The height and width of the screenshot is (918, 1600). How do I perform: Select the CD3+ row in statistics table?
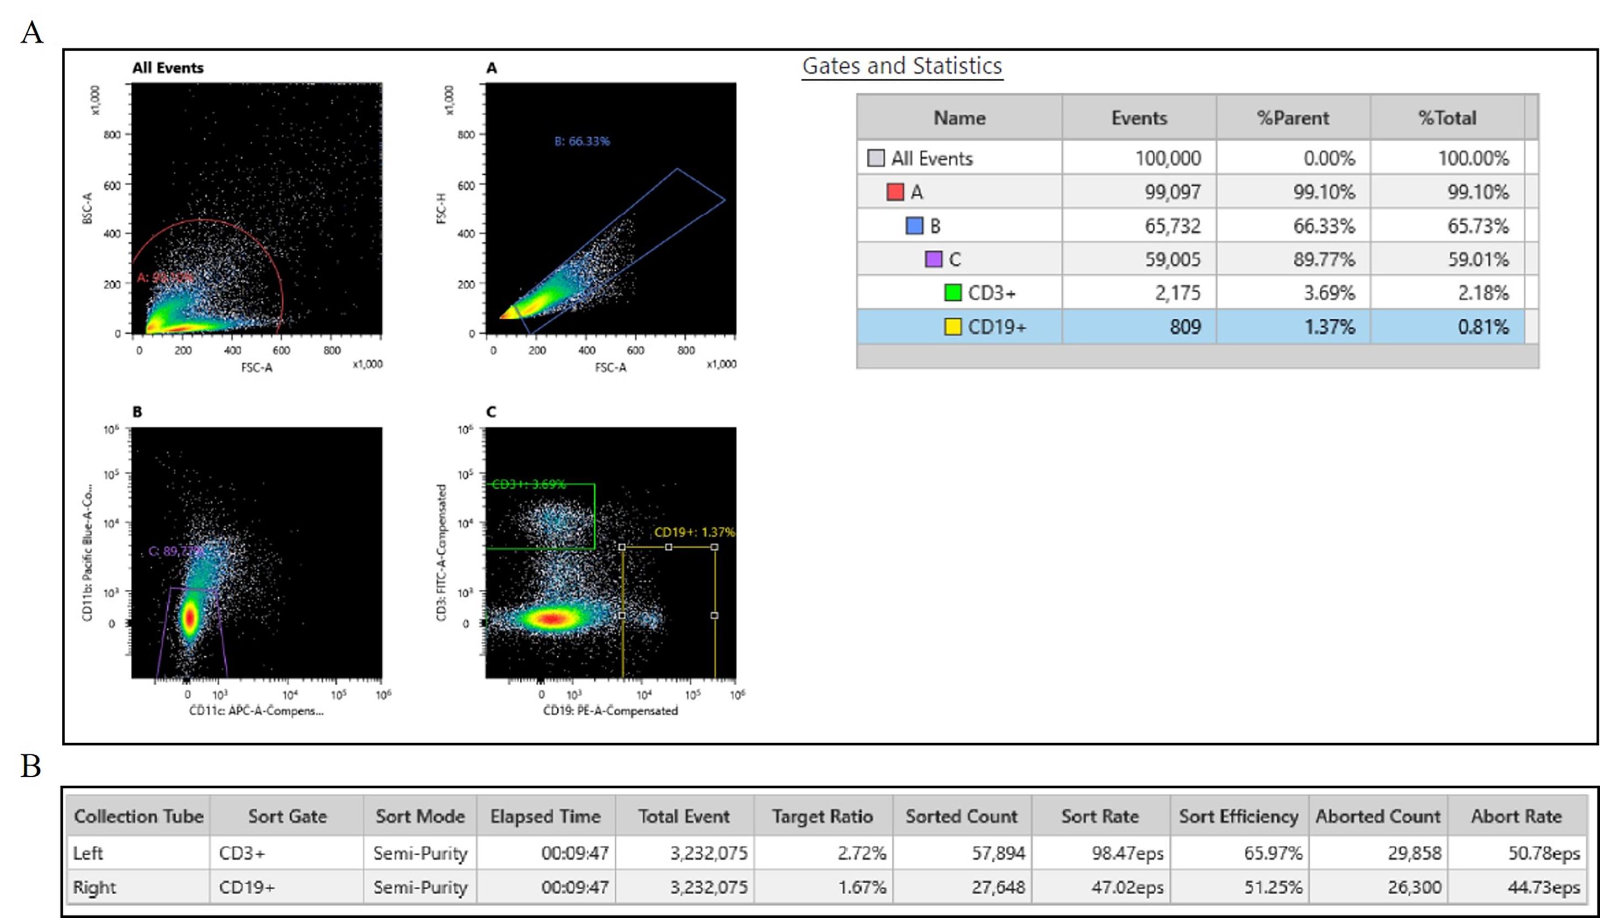pyautogui.click(x=991, y=292)
